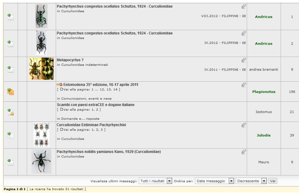Image resolution: width=299 pixels, height=195 pixels.
Task: Click the paperclip on Curculionidae Entiminae Pachyrhynchini row
Action: (244, 125)
